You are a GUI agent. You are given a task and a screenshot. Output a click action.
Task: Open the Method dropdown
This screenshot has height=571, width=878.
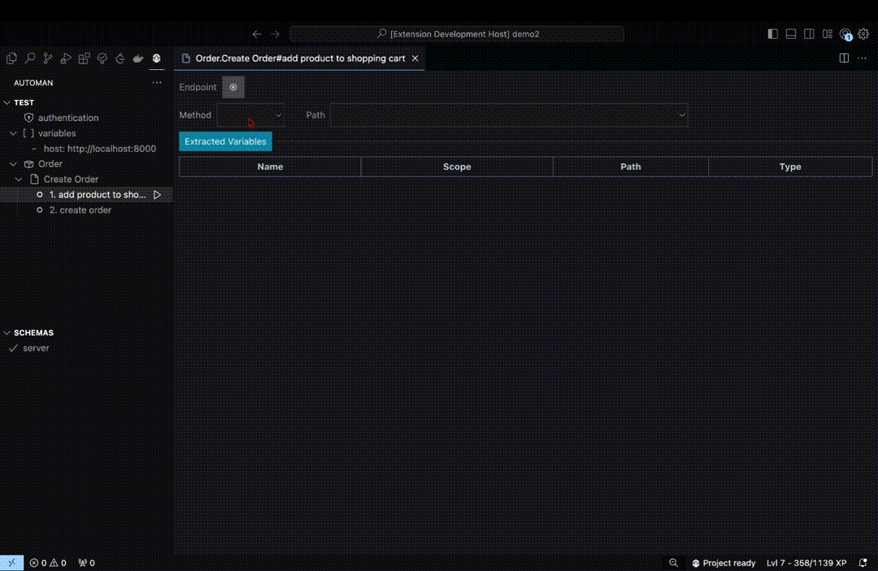[x=250, y=115]
